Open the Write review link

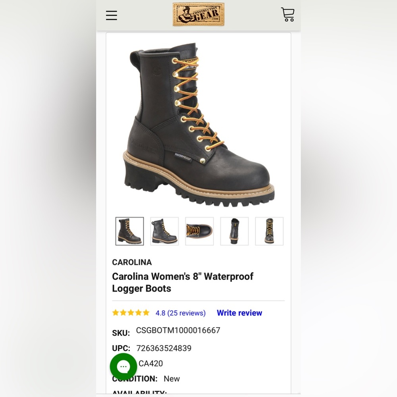click(239, 313)
